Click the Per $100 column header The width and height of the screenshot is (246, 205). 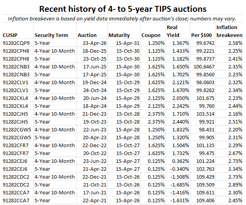click(x=201, y=35)
